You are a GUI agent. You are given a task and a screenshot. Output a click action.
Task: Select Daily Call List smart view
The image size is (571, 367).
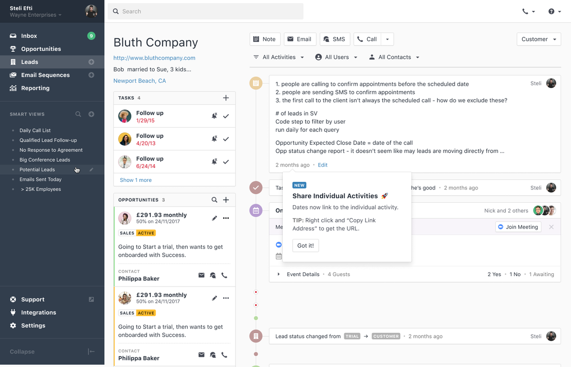(x=35, y=130)
